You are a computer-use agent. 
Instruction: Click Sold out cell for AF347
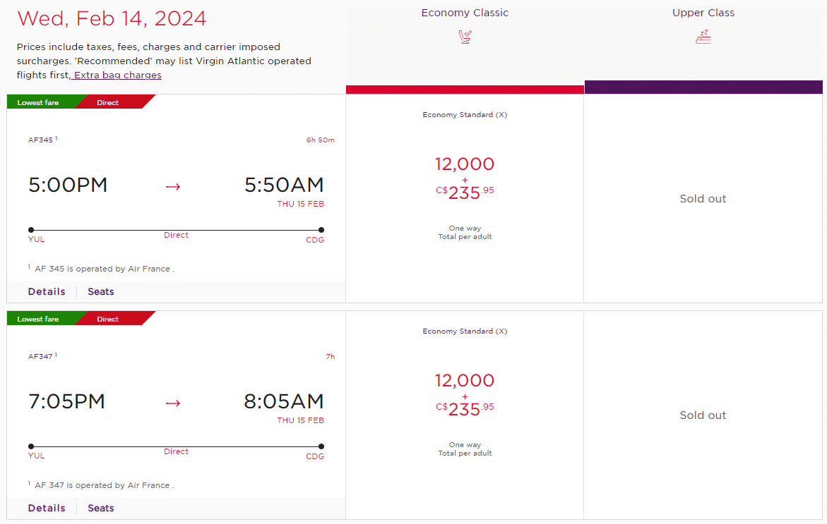[703, 415]
